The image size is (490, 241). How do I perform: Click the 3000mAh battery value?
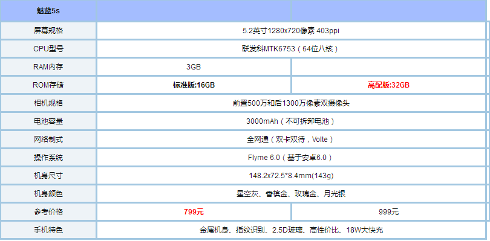point(291,121)
